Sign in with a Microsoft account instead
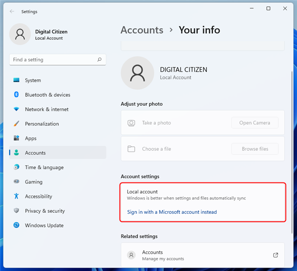The width and height of the screenshot is (297, 271). (x=172, y=212)
